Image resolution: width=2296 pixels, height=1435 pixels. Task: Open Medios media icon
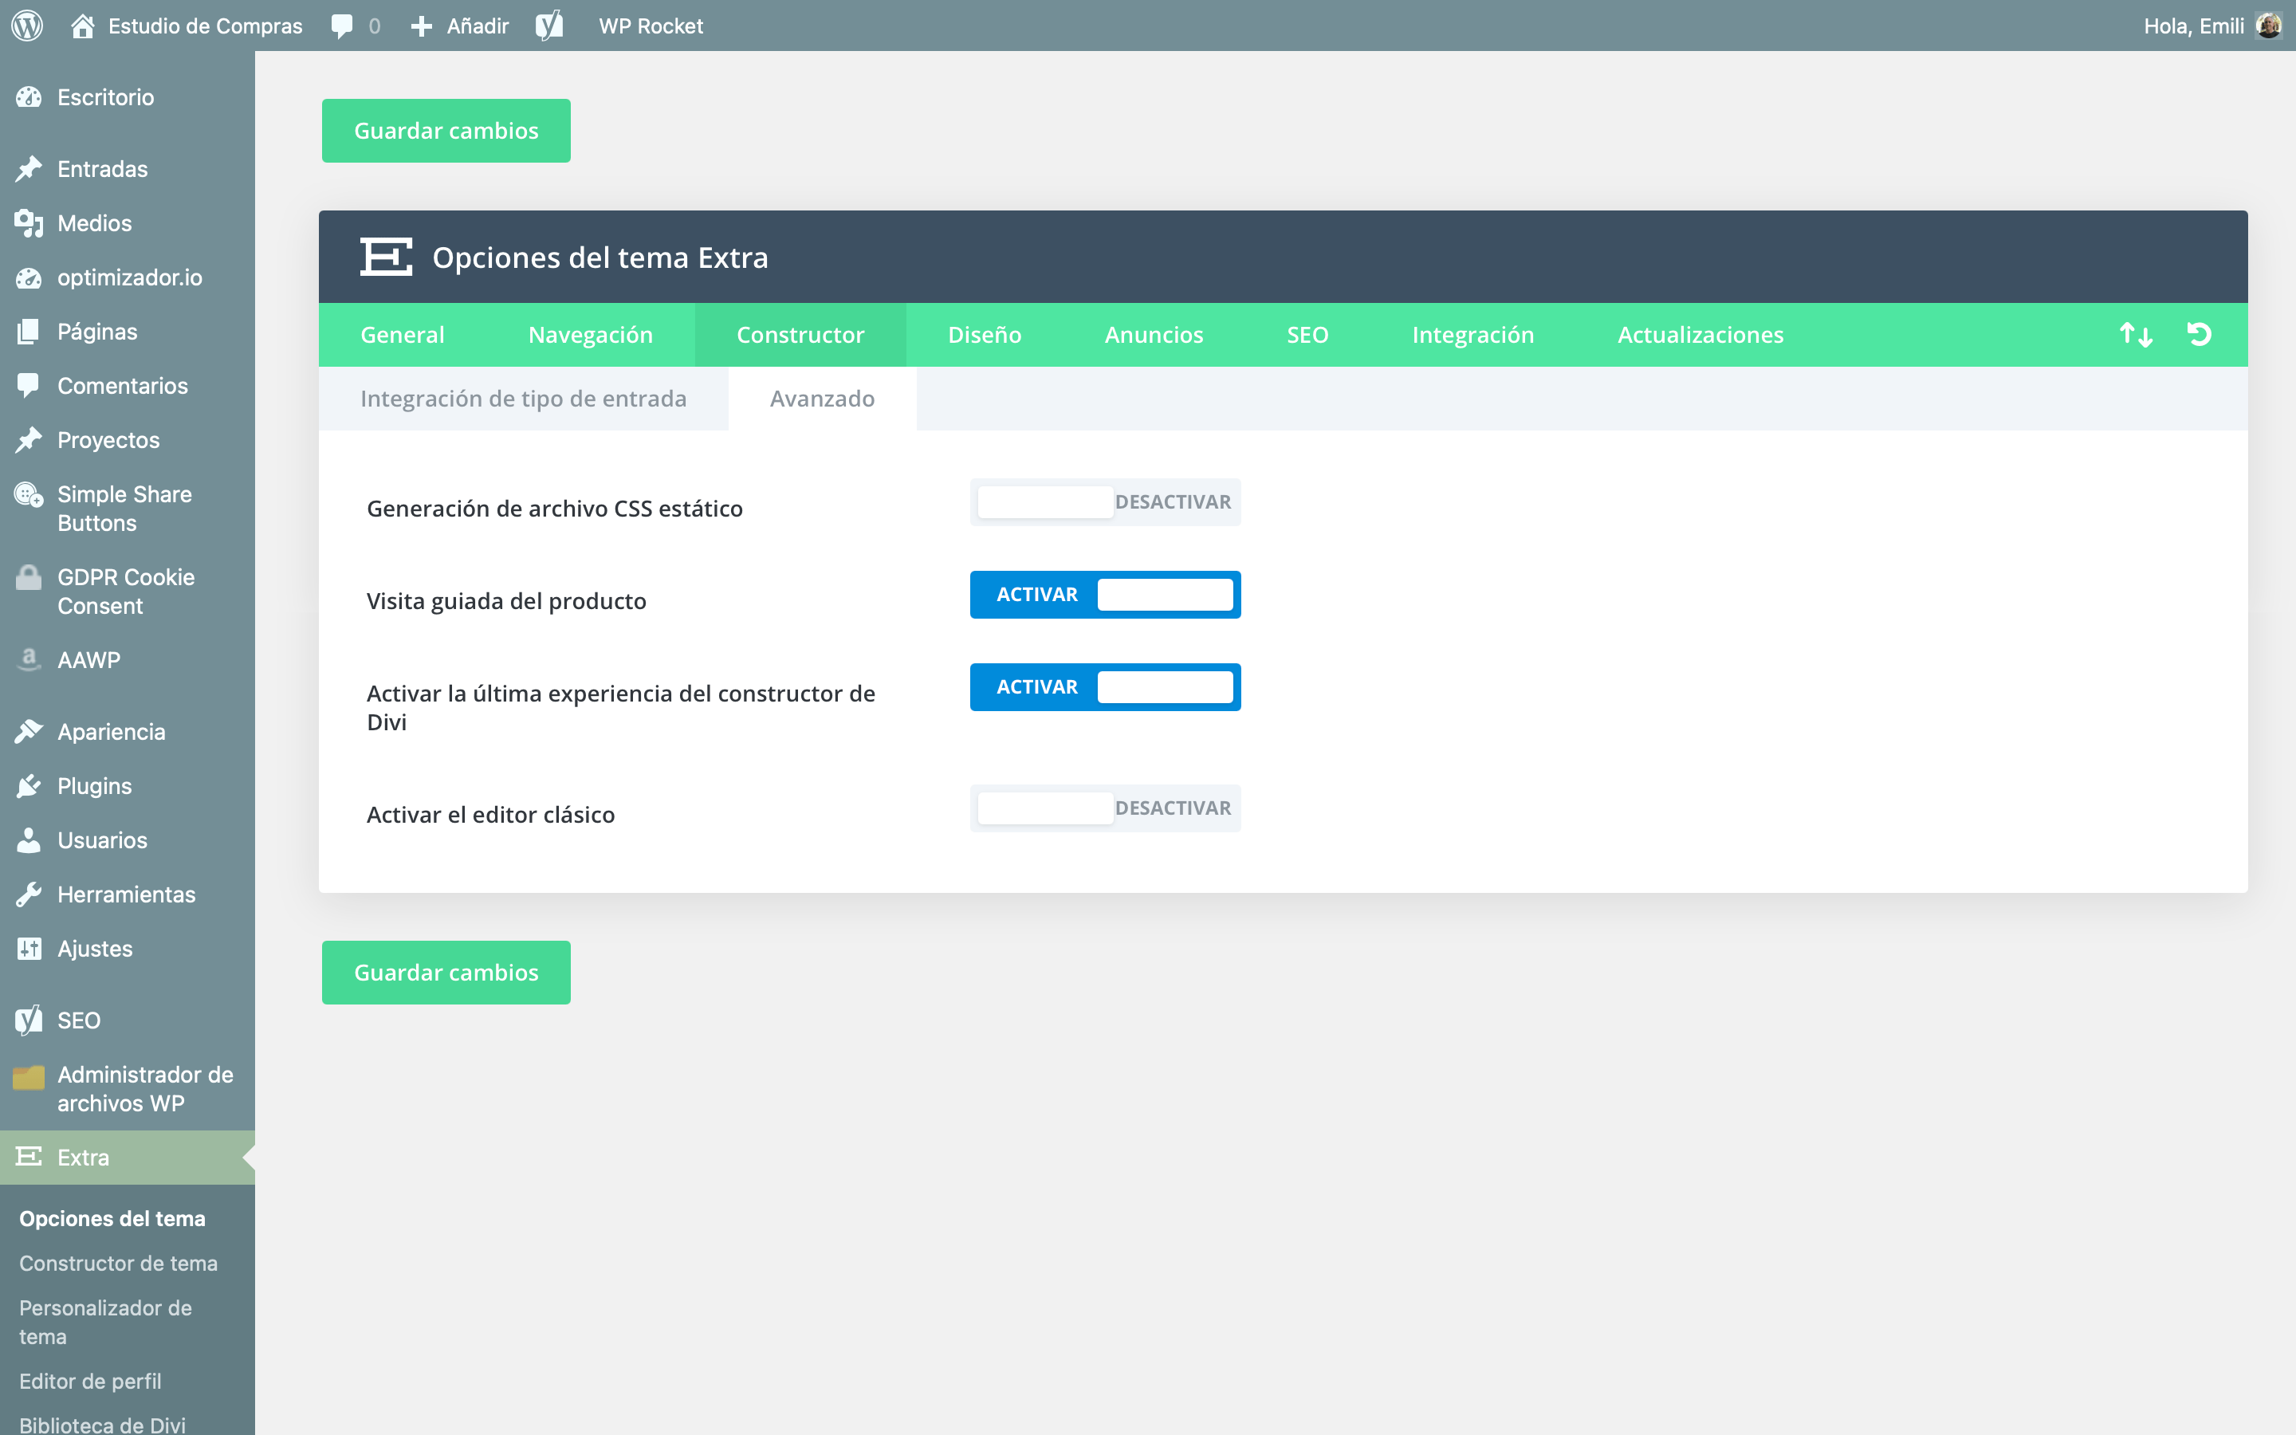pyautogui.click(x=29, y=223)
